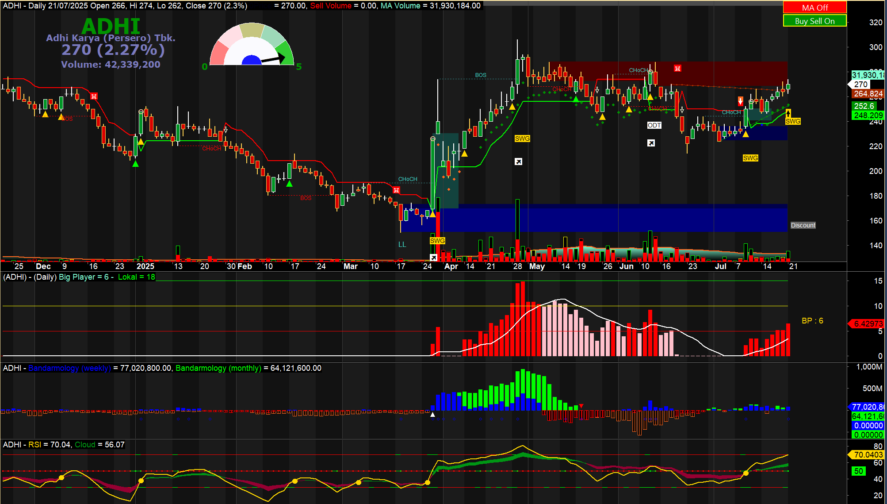887x504 pixels.
Task: Click the Discount zone label
Action: click(803, 225)
